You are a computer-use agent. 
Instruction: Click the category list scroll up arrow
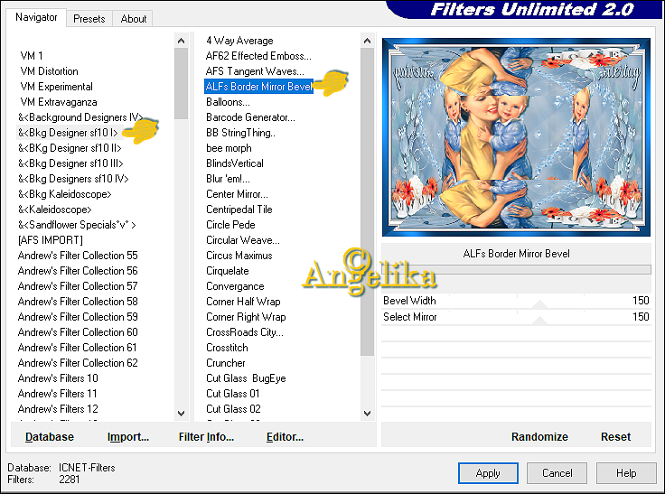click(x=181, y=42)
